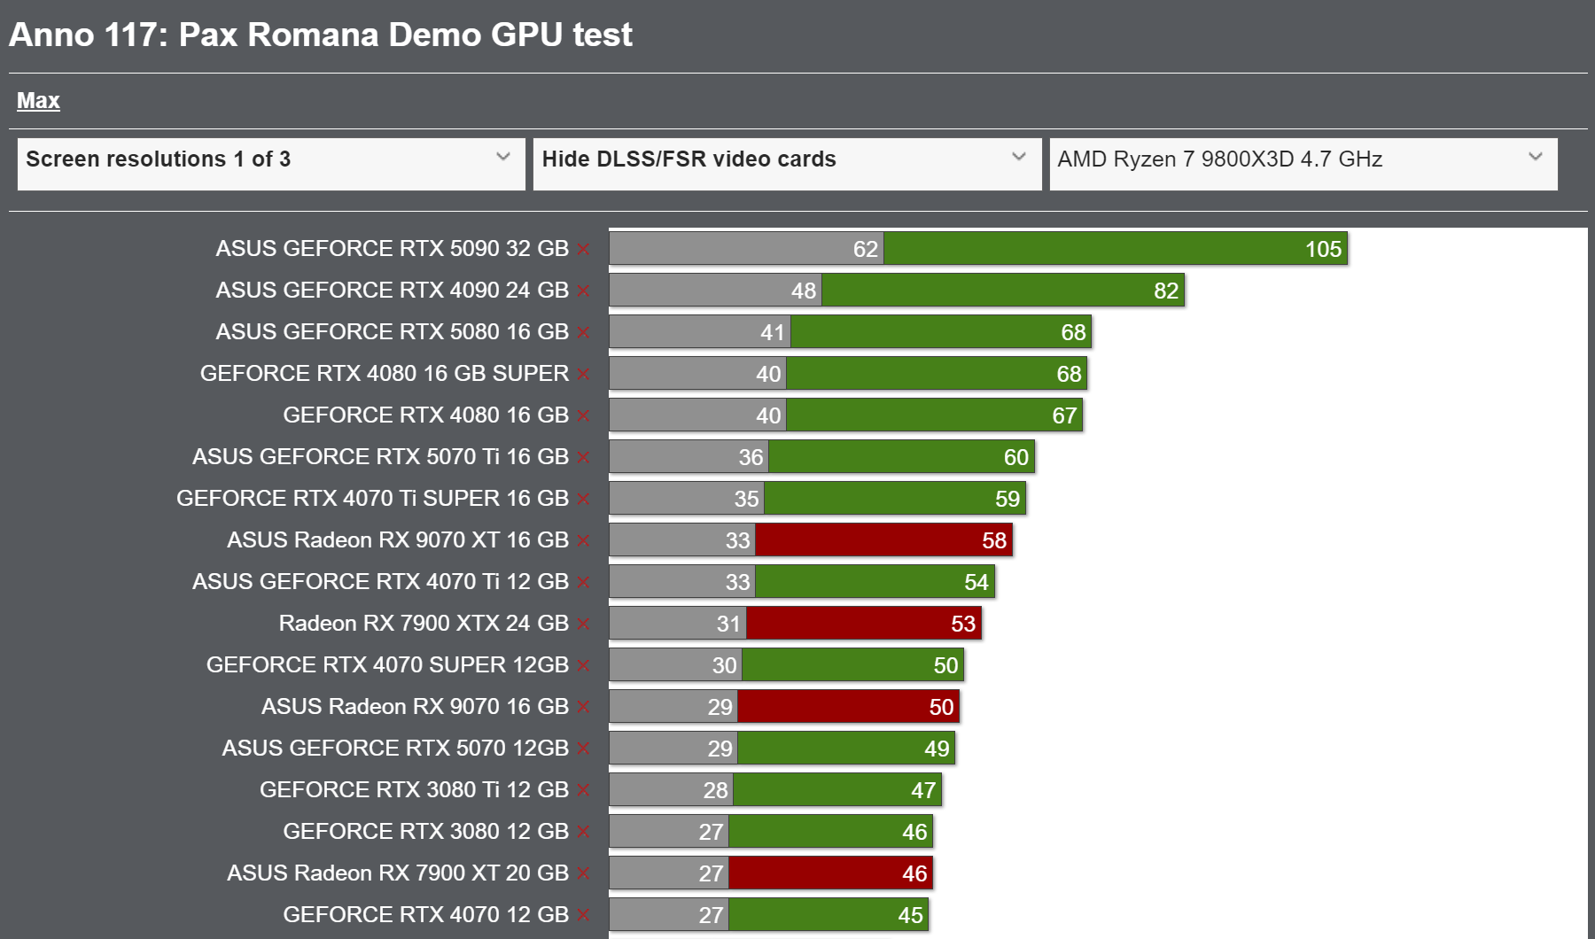Click 'ASUS GEFORCE RTX 5070 12GB' label

pyautogui.click(x=395, y=749)
